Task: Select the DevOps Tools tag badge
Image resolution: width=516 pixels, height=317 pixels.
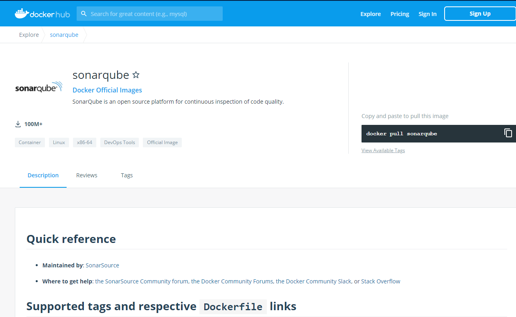Action: pos(119,142)
